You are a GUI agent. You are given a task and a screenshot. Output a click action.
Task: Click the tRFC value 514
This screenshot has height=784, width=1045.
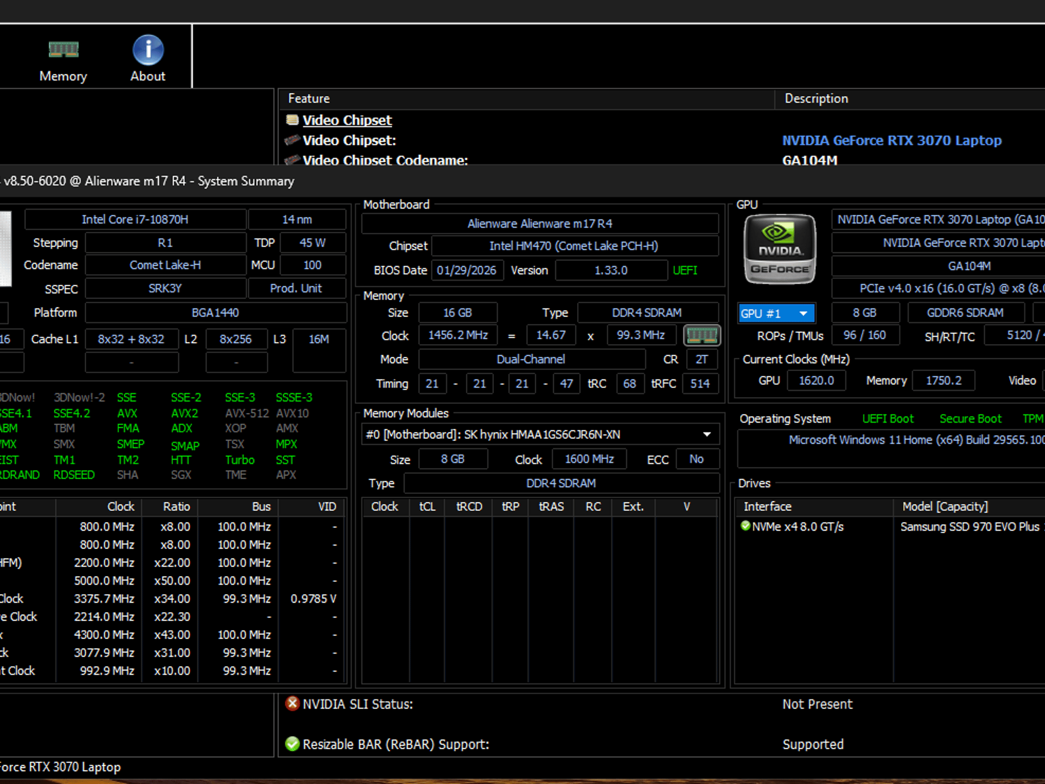700,384
